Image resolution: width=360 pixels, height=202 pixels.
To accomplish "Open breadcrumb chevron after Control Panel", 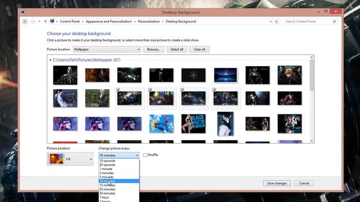I will [83, 21].
